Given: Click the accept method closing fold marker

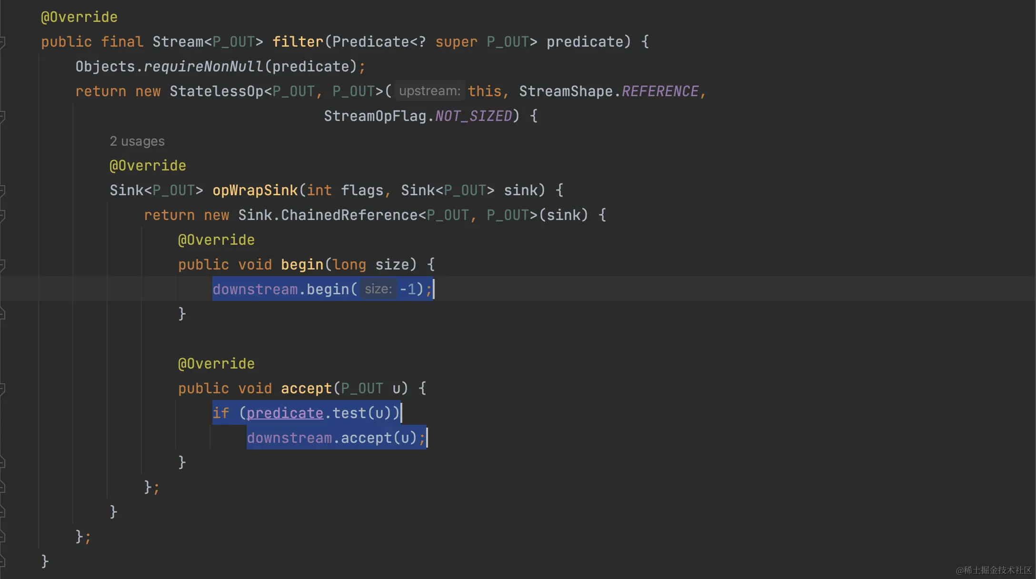Looking at the screenshot, I should click(2, 462).
